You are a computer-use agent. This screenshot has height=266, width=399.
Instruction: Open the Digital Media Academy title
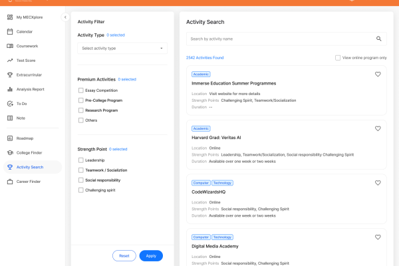(x=215, y=246)
